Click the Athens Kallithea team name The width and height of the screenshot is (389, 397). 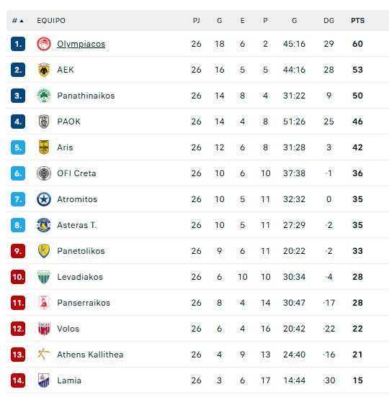tap(90, 355)
